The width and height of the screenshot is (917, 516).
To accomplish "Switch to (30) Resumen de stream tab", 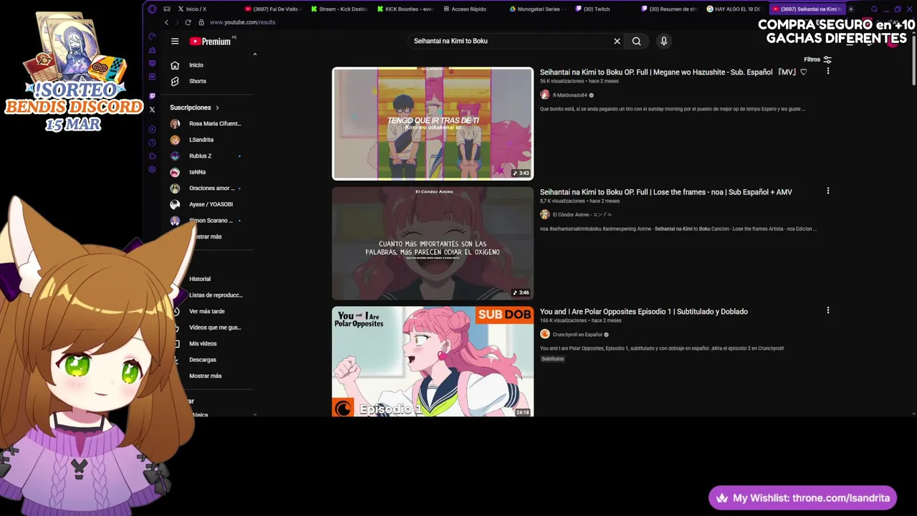I will click(x=669, y=9).
